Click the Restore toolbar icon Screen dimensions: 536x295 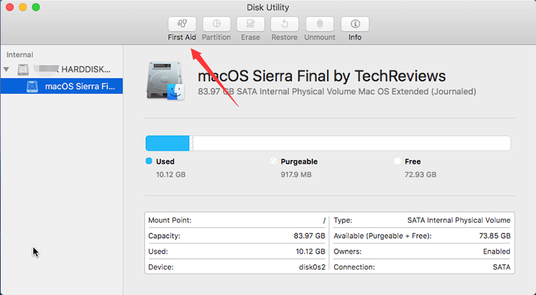point(284,24)
